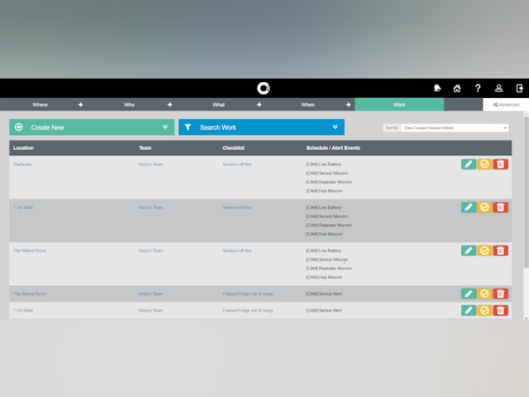Click the scrollbar up arrow
The width and height of the screenshot is (529, 397).
pos(526,115)
